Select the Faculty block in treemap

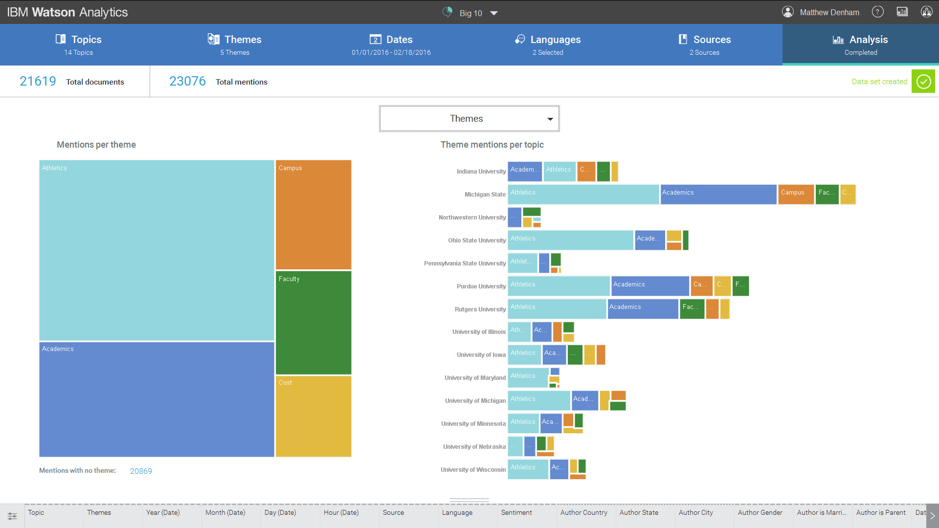click(x=313, y=323)
